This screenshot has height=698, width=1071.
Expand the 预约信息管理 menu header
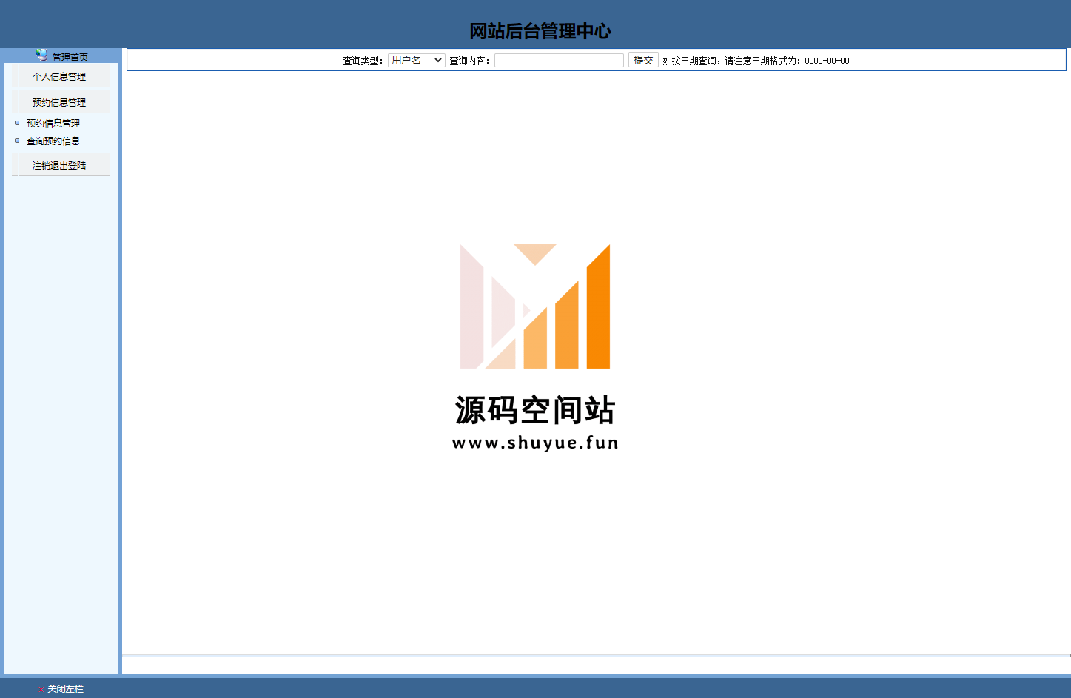59,102
